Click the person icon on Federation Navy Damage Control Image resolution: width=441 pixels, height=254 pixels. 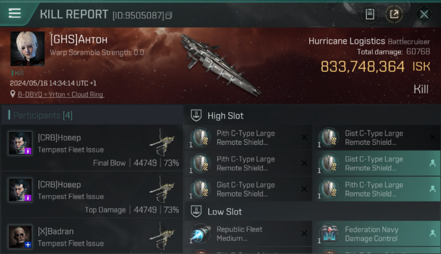click(433, 233)
